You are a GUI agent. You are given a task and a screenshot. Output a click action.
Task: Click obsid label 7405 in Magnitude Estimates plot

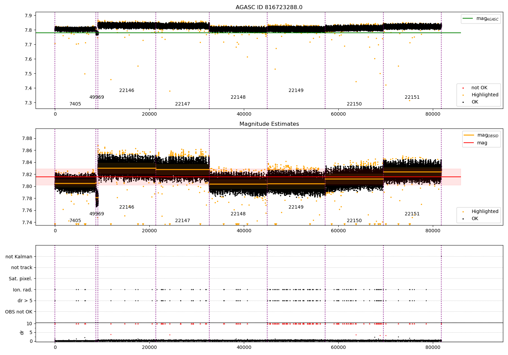(75, 221)
